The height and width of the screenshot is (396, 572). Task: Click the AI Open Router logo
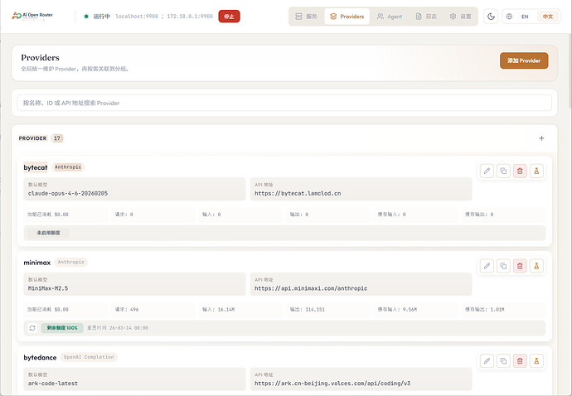(32, 16)
